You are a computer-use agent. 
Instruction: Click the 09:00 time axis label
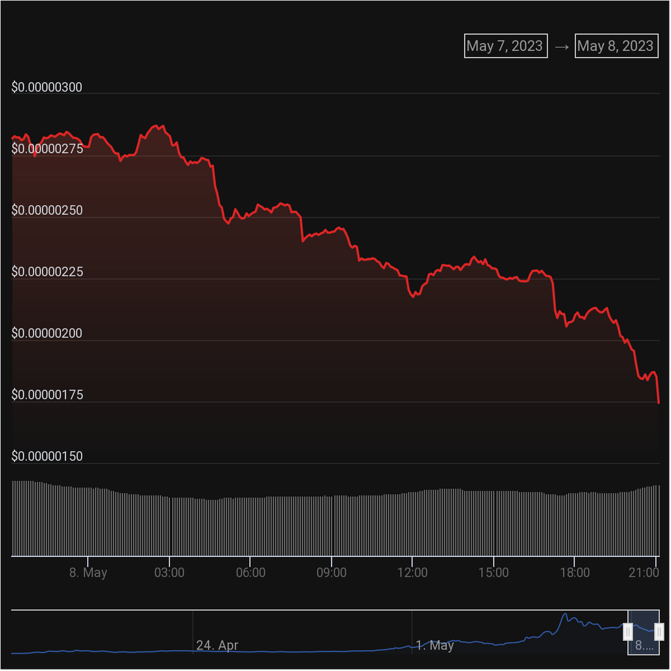pos(332,573)
